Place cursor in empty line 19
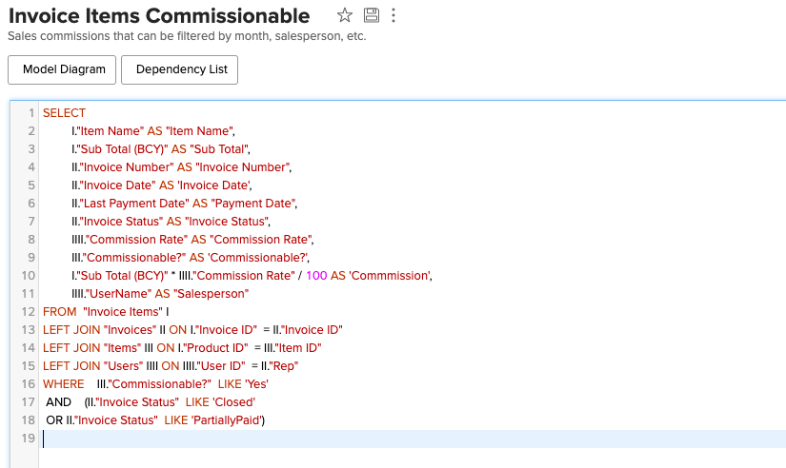The height and width of the screenshot is (468, 786). click(x=411, y=439)
